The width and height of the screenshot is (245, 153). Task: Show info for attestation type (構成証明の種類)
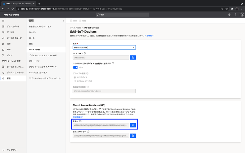88,87
